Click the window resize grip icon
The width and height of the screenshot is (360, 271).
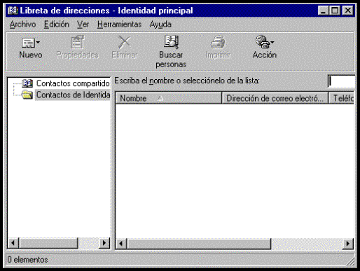[350, 261]
